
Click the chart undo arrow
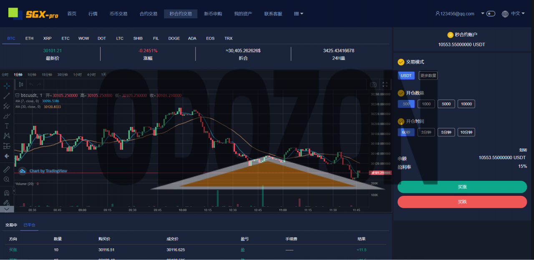pos(31,84)
